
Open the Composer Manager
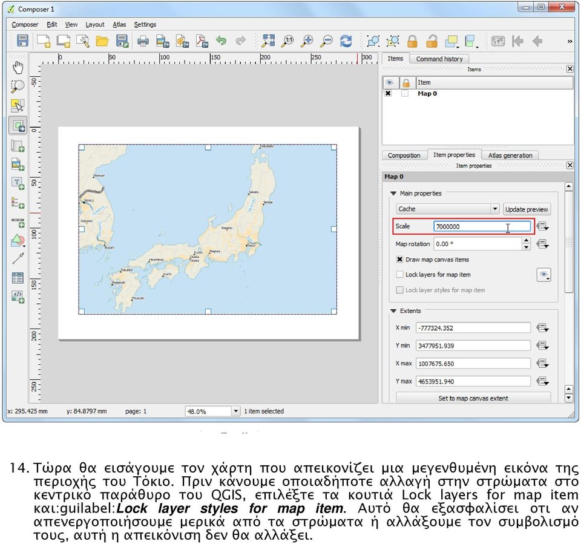pyautogui.click(x=83, y=41)
